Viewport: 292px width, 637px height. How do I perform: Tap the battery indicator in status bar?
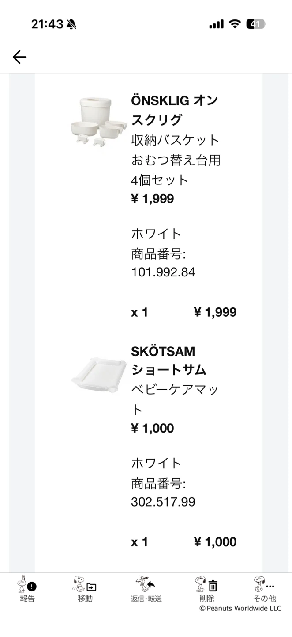coord(256,24)
